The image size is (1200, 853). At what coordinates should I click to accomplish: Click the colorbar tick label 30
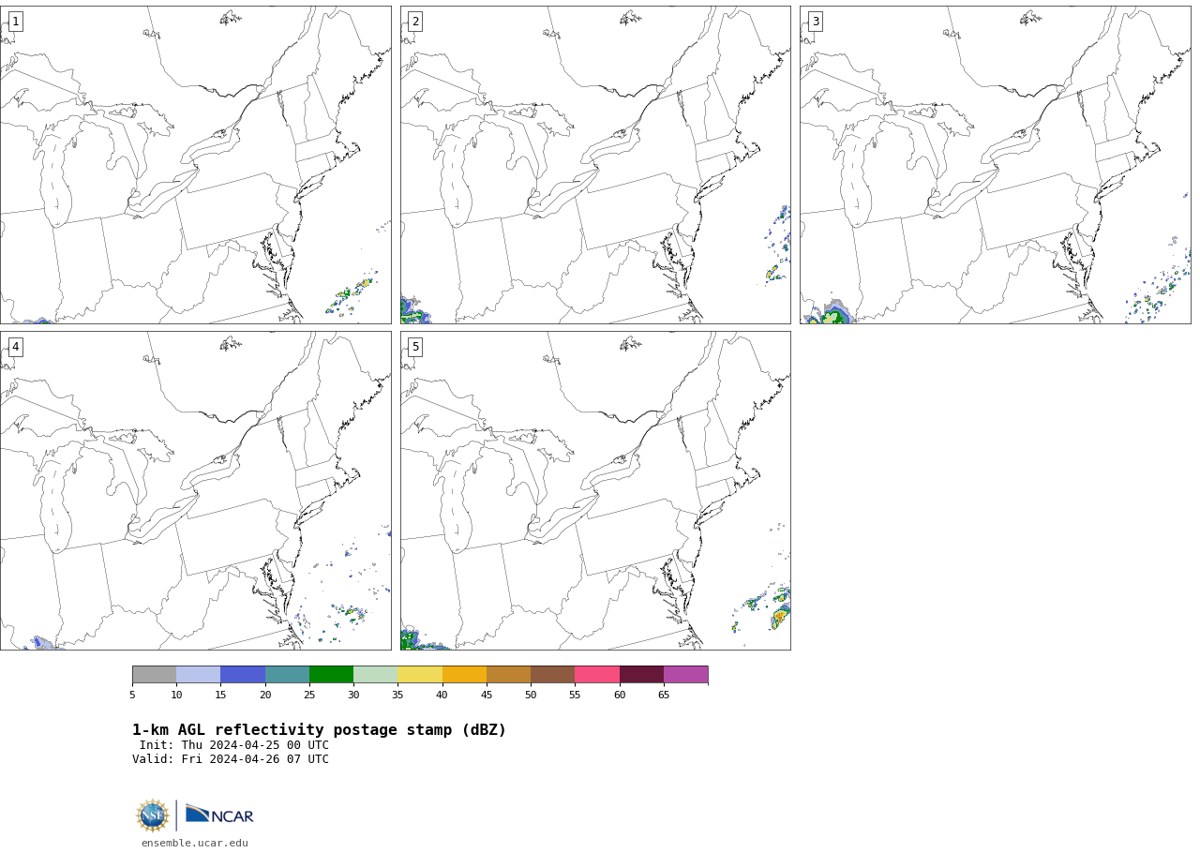click(x=353, y=695)
